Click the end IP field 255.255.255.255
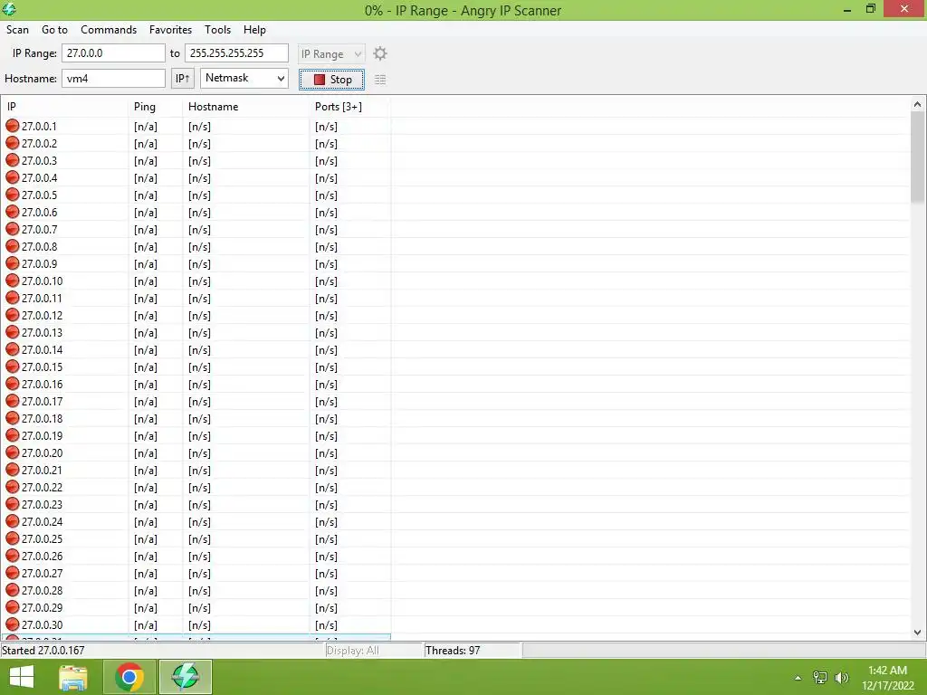This screenshot has width=927, height=695. click(x=236, y=53)
